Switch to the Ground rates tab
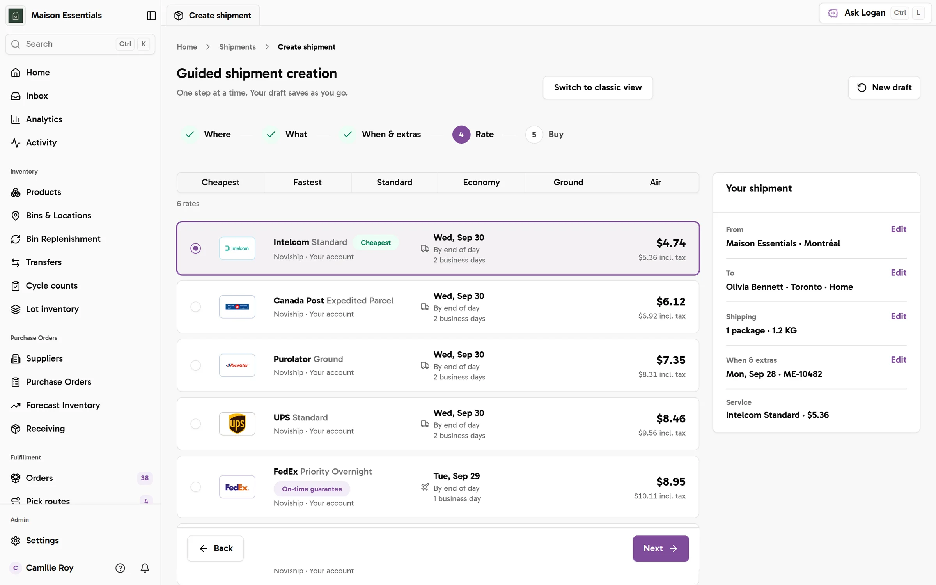The width and height of the screenshot is (936, 585). [x=568, y=183]
